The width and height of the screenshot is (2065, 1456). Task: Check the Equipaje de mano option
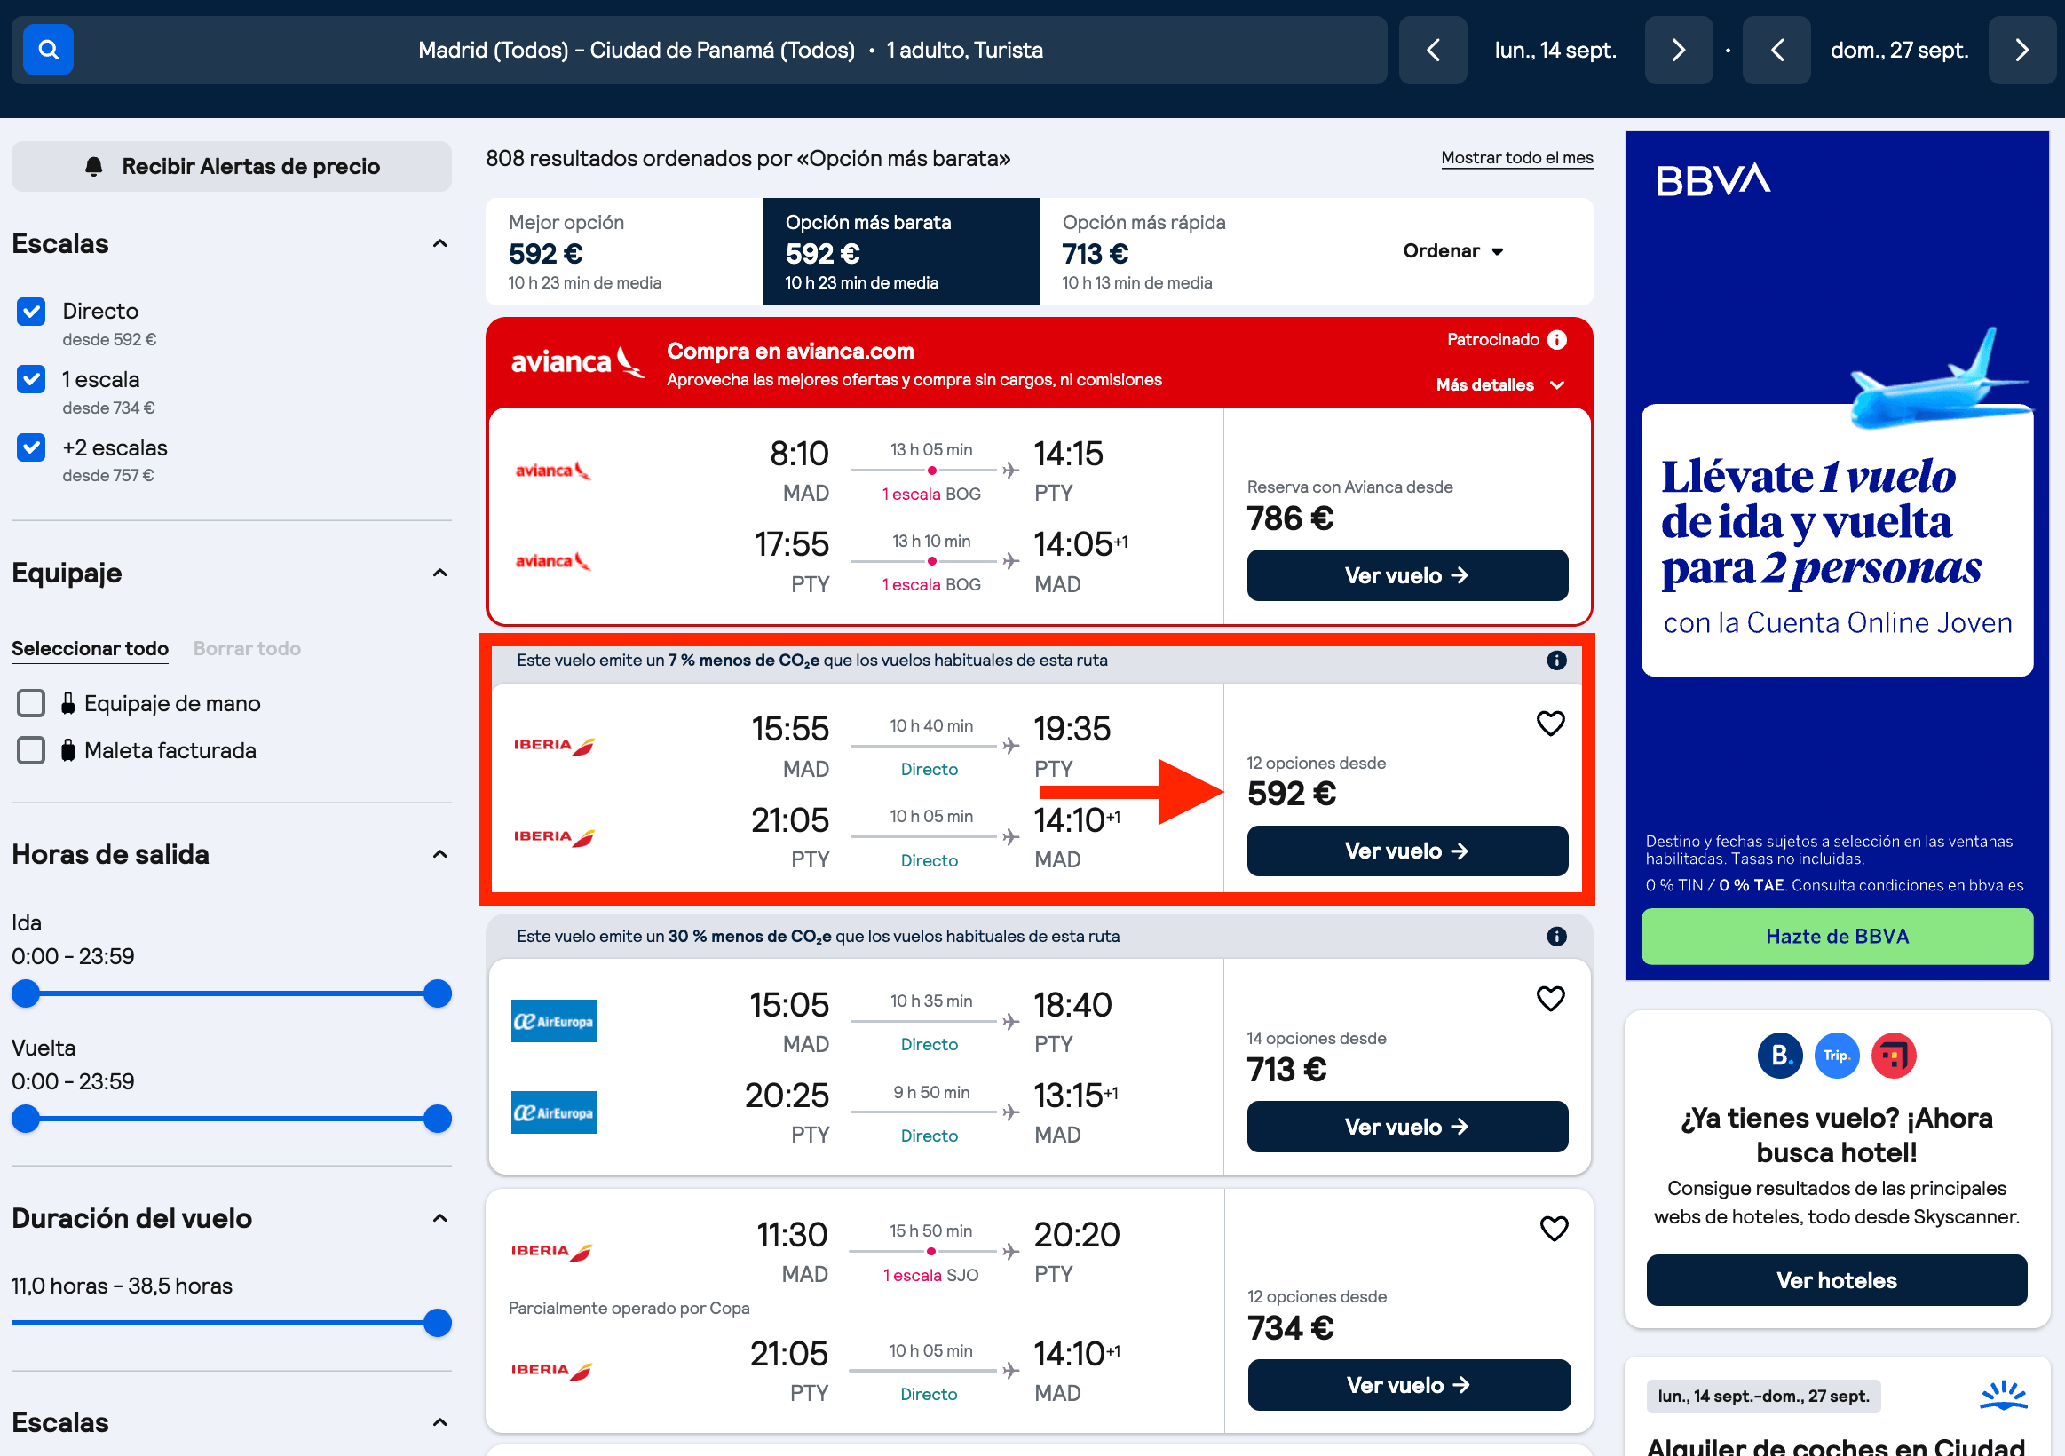pos(31,703)
